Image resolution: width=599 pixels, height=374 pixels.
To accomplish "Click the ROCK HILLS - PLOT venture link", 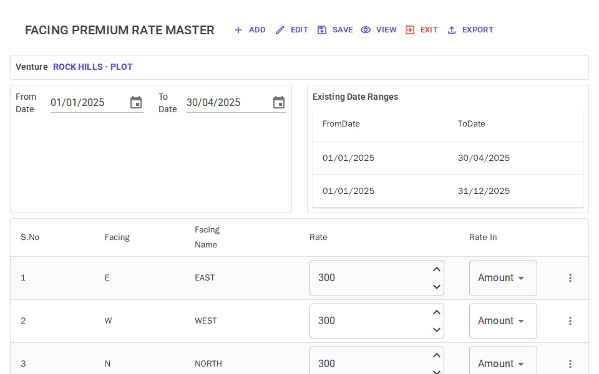I will tap(92, 67).
